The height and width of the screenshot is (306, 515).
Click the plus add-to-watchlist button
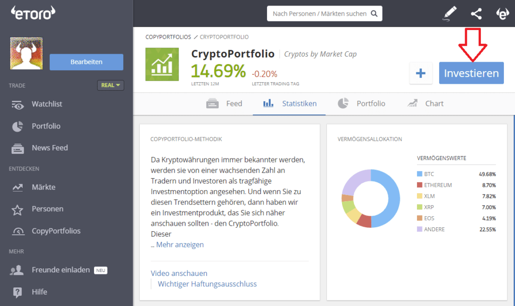click(x=421, y=73)
